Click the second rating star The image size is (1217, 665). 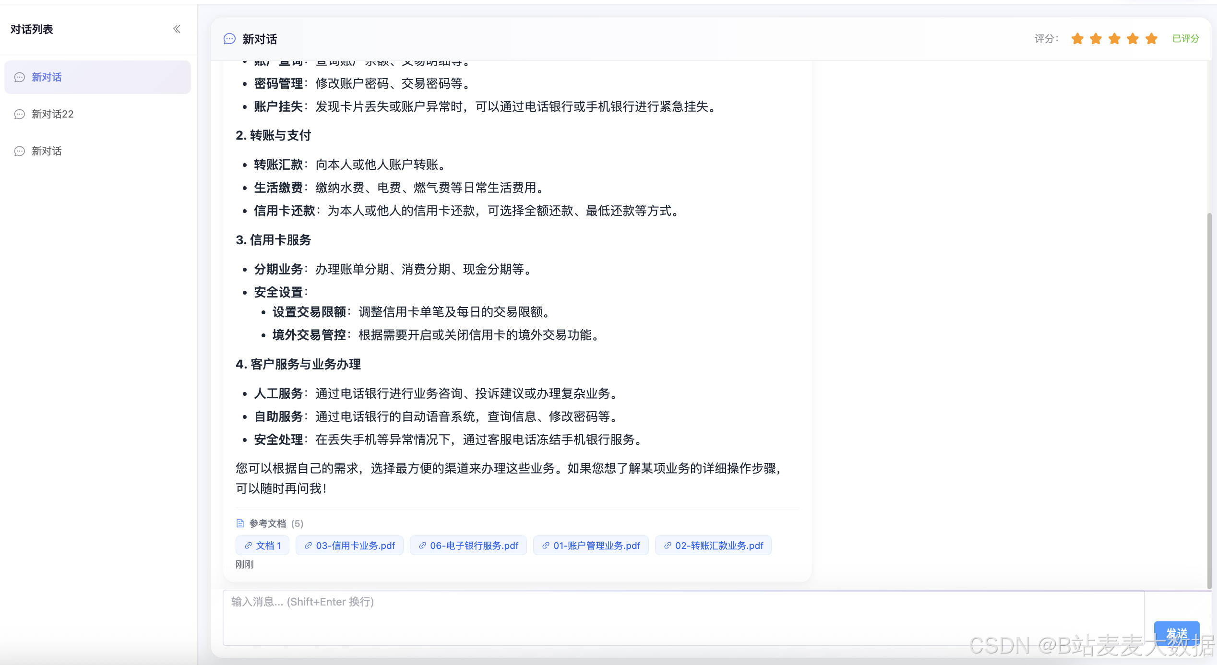coord(1096,38)
